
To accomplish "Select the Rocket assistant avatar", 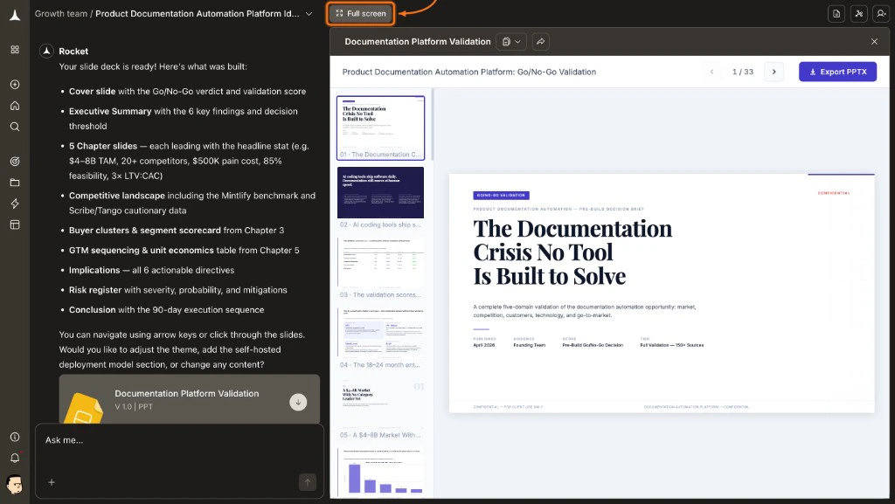I will coord(47,51).
